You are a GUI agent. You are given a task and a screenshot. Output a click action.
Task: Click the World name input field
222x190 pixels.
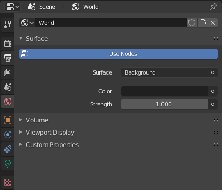(111, 23)
